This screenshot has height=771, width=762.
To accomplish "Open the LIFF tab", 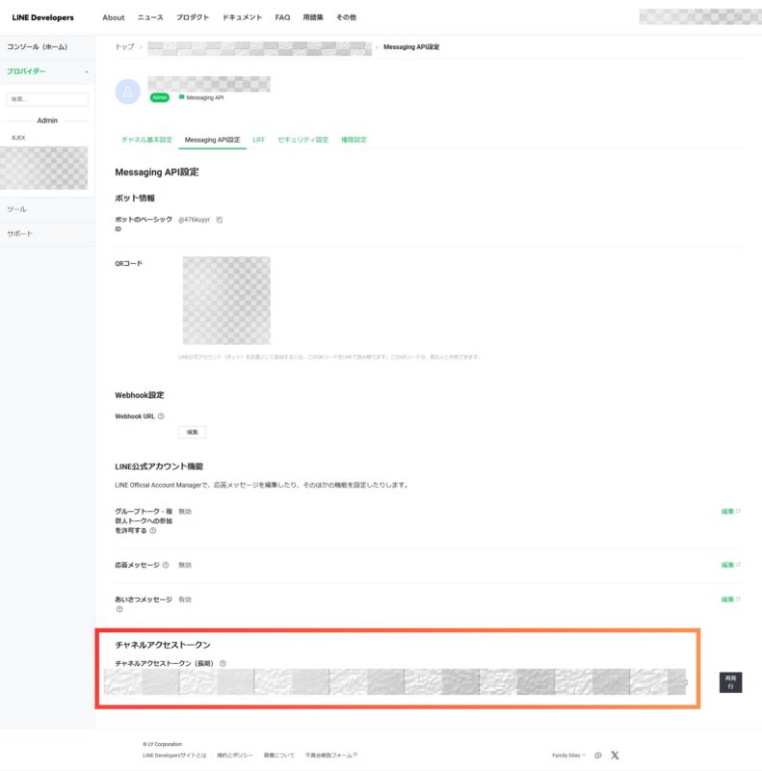I will [259, 140].
